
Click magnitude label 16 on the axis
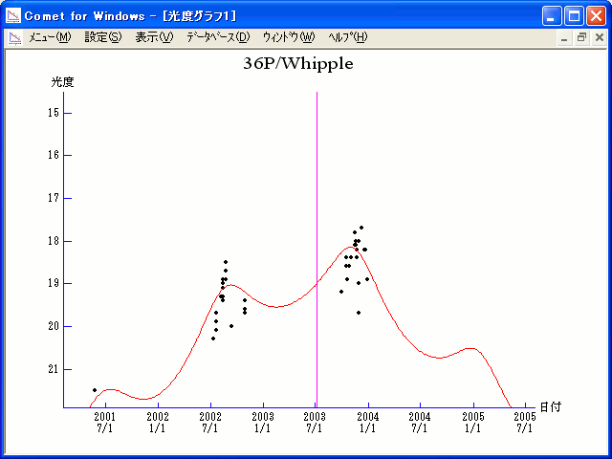coord(54,155)
